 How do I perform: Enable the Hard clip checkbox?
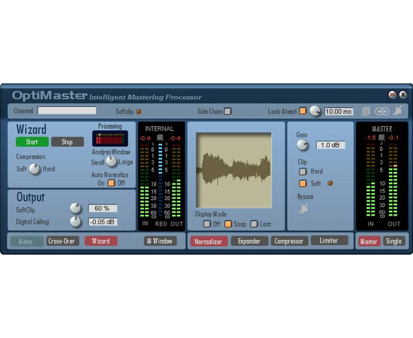(303, 171)
